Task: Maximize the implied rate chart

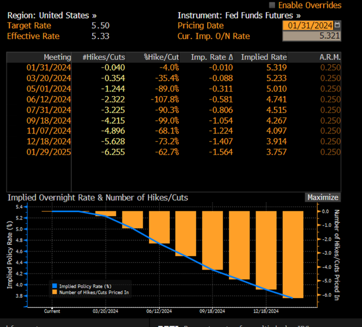Action: pos(323,197)
